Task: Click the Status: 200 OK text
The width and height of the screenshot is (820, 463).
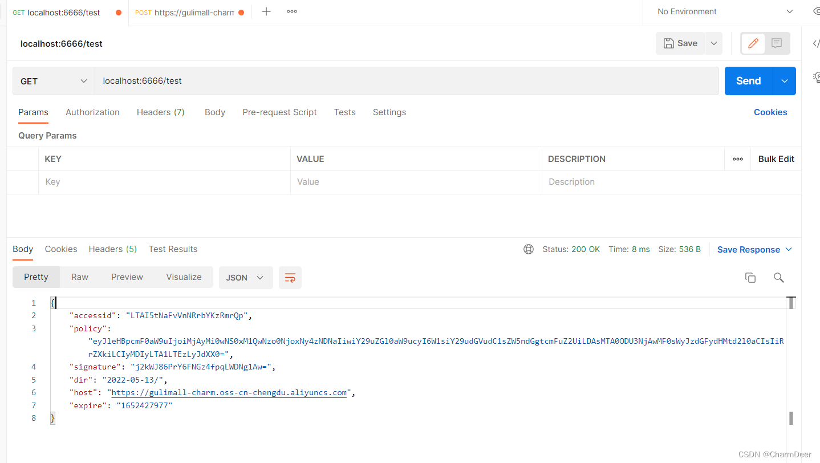Action: coord(571,249)
